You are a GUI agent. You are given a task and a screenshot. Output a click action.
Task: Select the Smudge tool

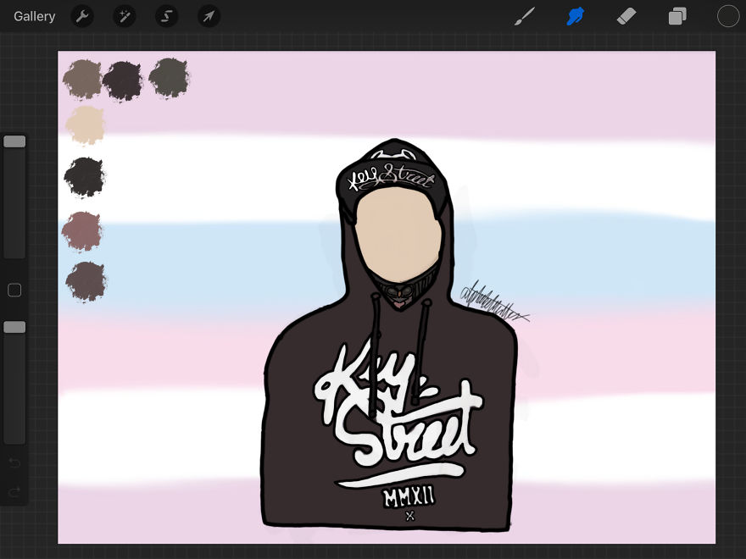click(x=576, y=16)
